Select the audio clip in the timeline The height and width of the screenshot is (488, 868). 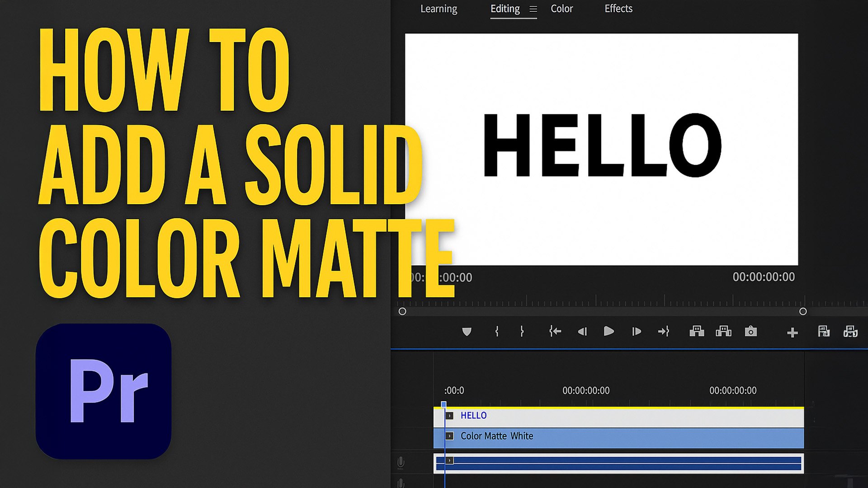(618, 464)
